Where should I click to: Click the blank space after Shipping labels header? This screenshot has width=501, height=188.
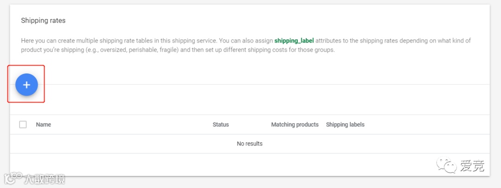point(427,124)
